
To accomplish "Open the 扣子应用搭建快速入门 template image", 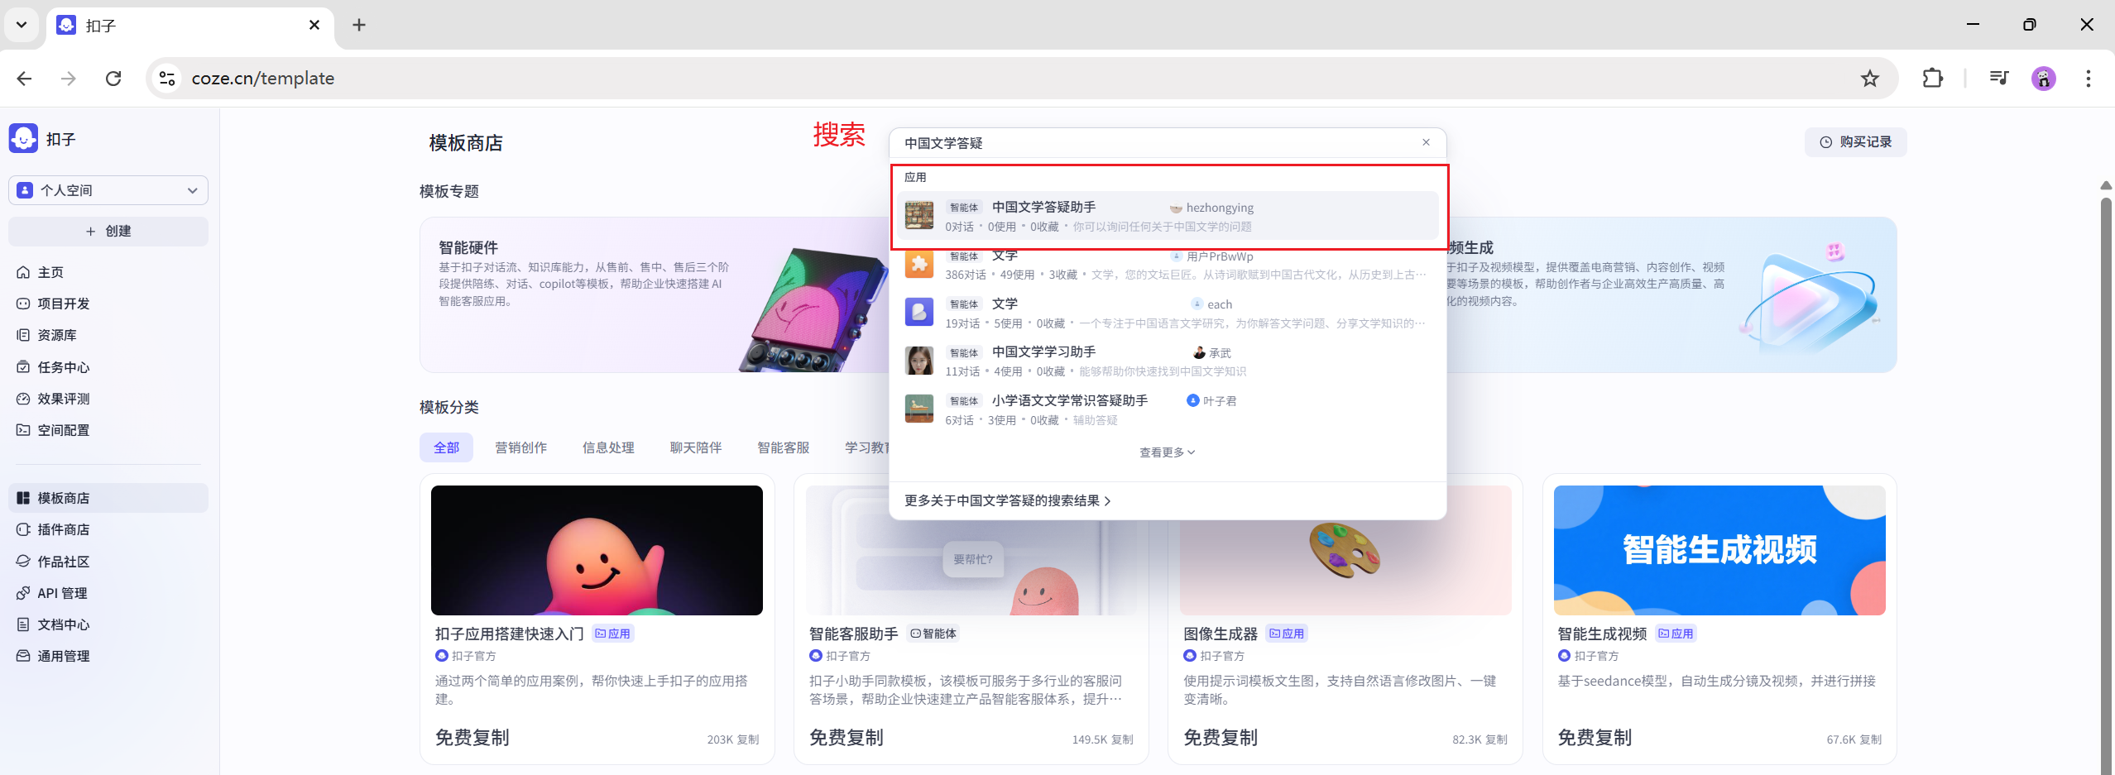I will [x=597, y=550].
